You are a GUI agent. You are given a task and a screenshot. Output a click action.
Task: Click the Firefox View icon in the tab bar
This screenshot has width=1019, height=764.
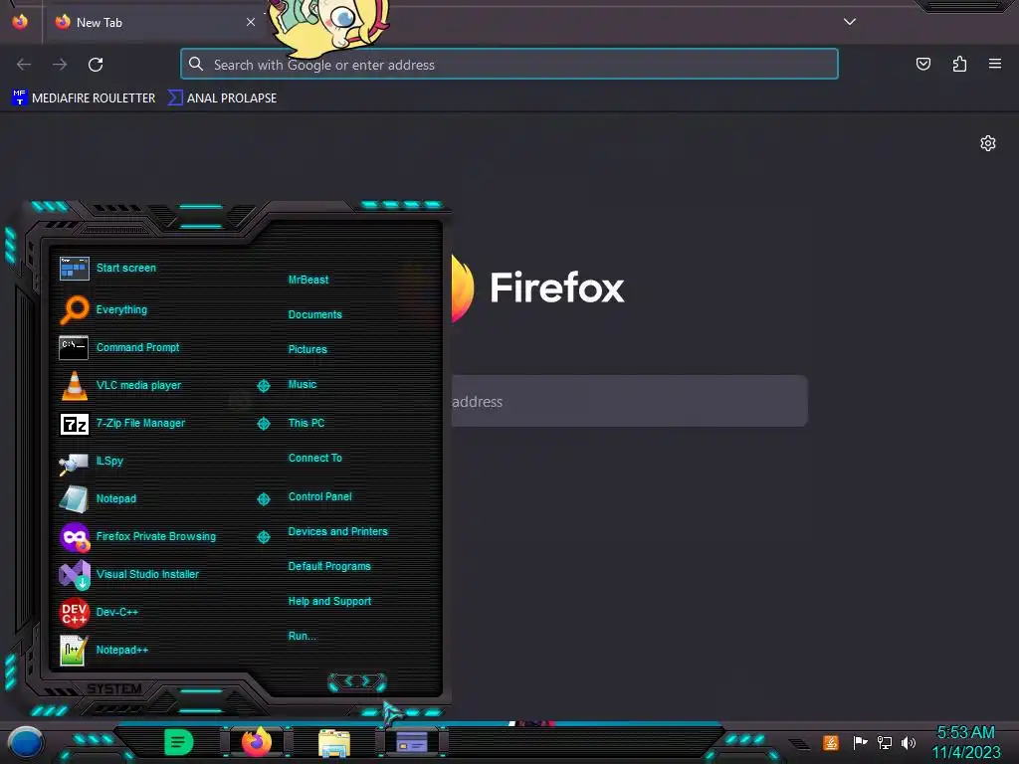click(x=20, y=22)
